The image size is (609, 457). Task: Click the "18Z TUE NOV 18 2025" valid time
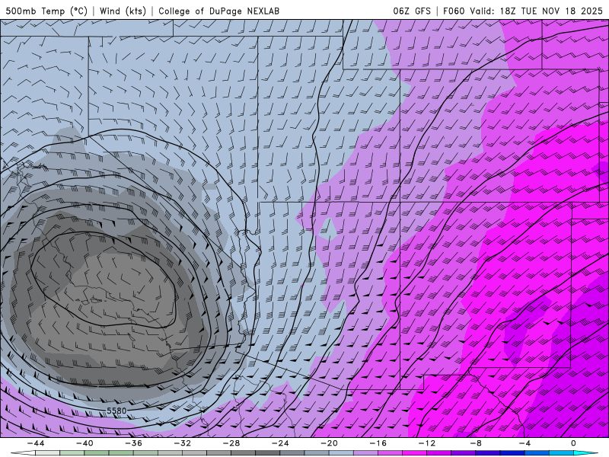point(551,11)
